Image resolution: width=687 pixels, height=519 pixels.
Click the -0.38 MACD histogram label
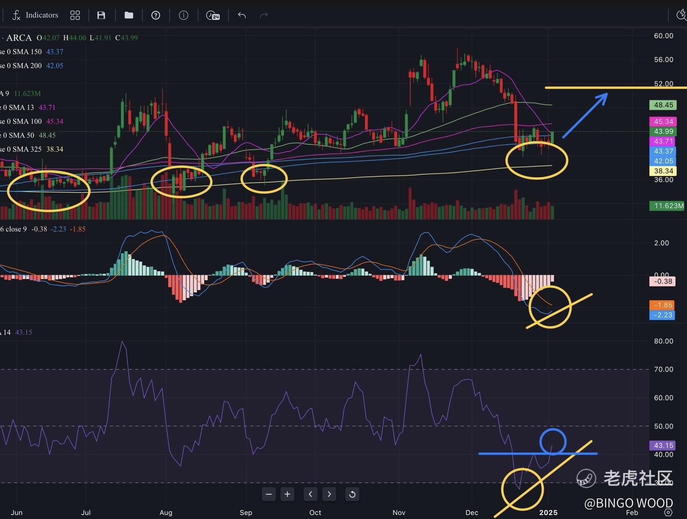click(x=662, y=281)
